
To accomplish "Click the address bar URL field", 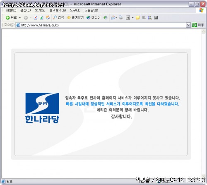I will [103, 25].
